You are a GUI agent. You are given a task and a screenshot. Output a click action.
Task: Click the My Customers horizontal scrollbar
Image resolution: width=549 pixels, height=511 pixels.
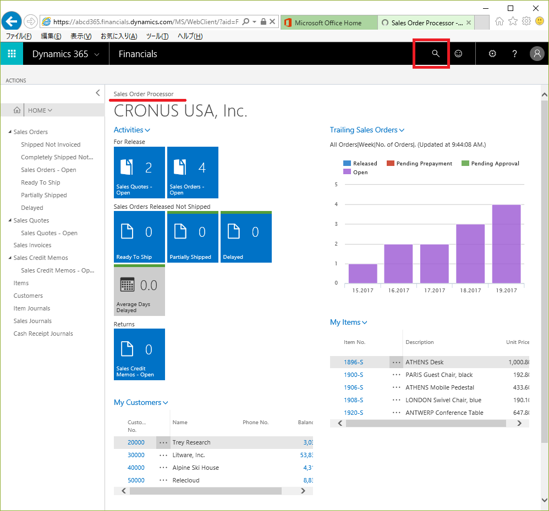click(x=206, y=491)
